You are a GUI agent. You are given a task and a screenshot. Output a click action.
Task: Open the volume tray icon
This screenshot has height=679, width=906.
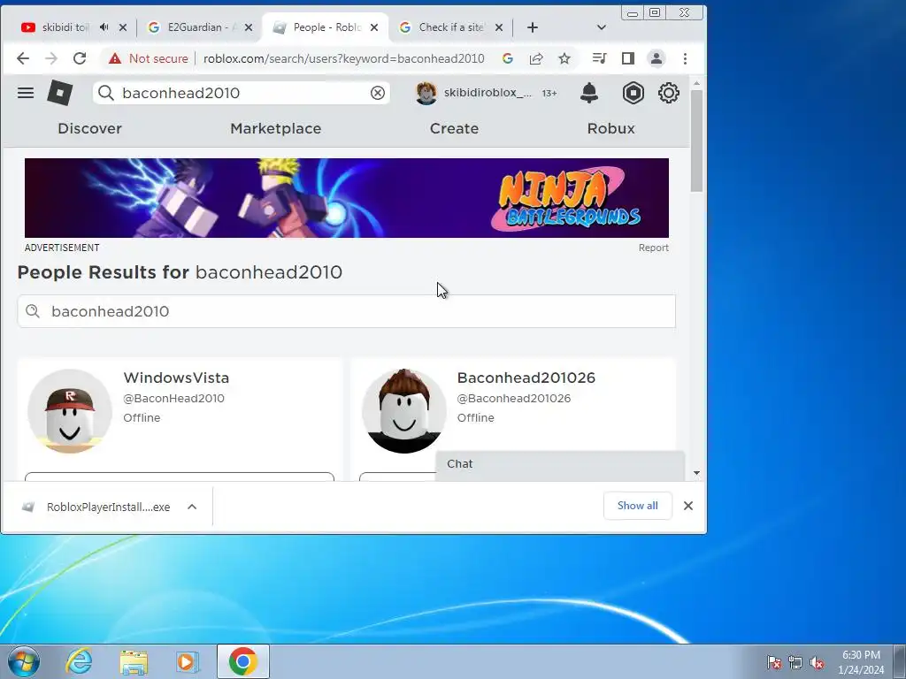click(817, 663)
